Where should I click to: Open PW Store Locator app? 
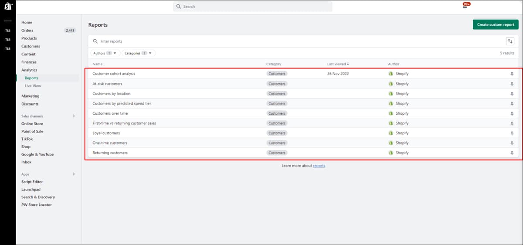click(37, 205)
